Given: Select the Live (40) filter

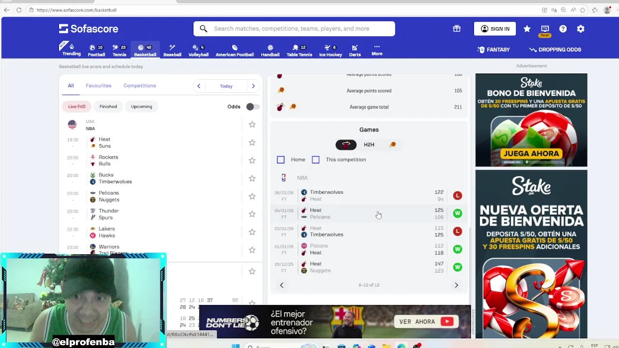Looking at the screenshot, I should point(76,106).
